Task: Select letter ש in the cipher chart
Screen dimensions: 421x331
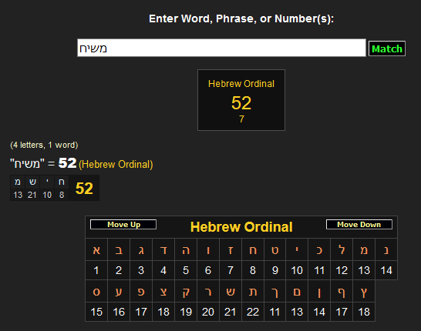Action: tap(230, 292)
